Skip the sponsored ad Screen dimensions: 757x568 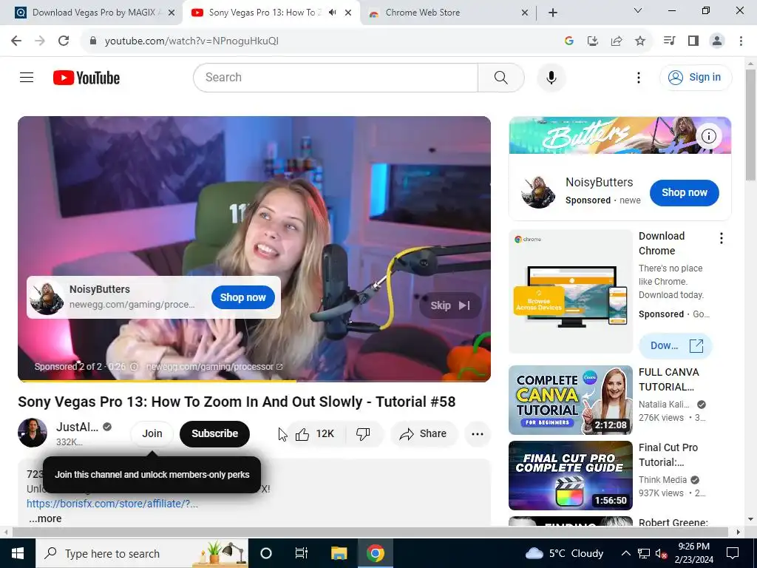(450, 305)
